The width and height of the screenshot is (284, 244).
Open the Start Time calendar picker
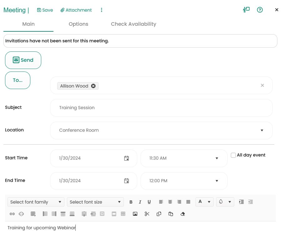[x=126, y=158]
